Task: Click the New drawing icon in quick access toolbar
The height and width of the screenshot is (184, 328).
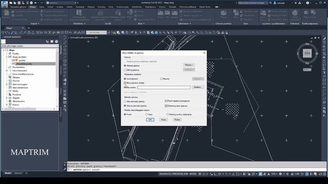Action: pyautogui.click(x=11, y=3)
